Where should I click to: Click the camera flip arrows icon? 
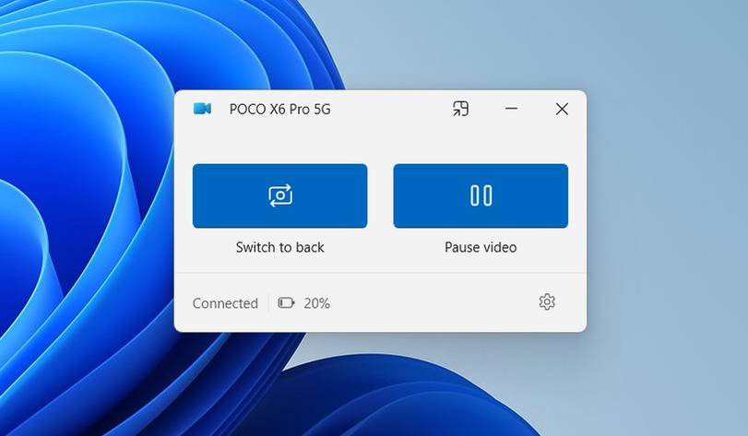pos(280,195)
